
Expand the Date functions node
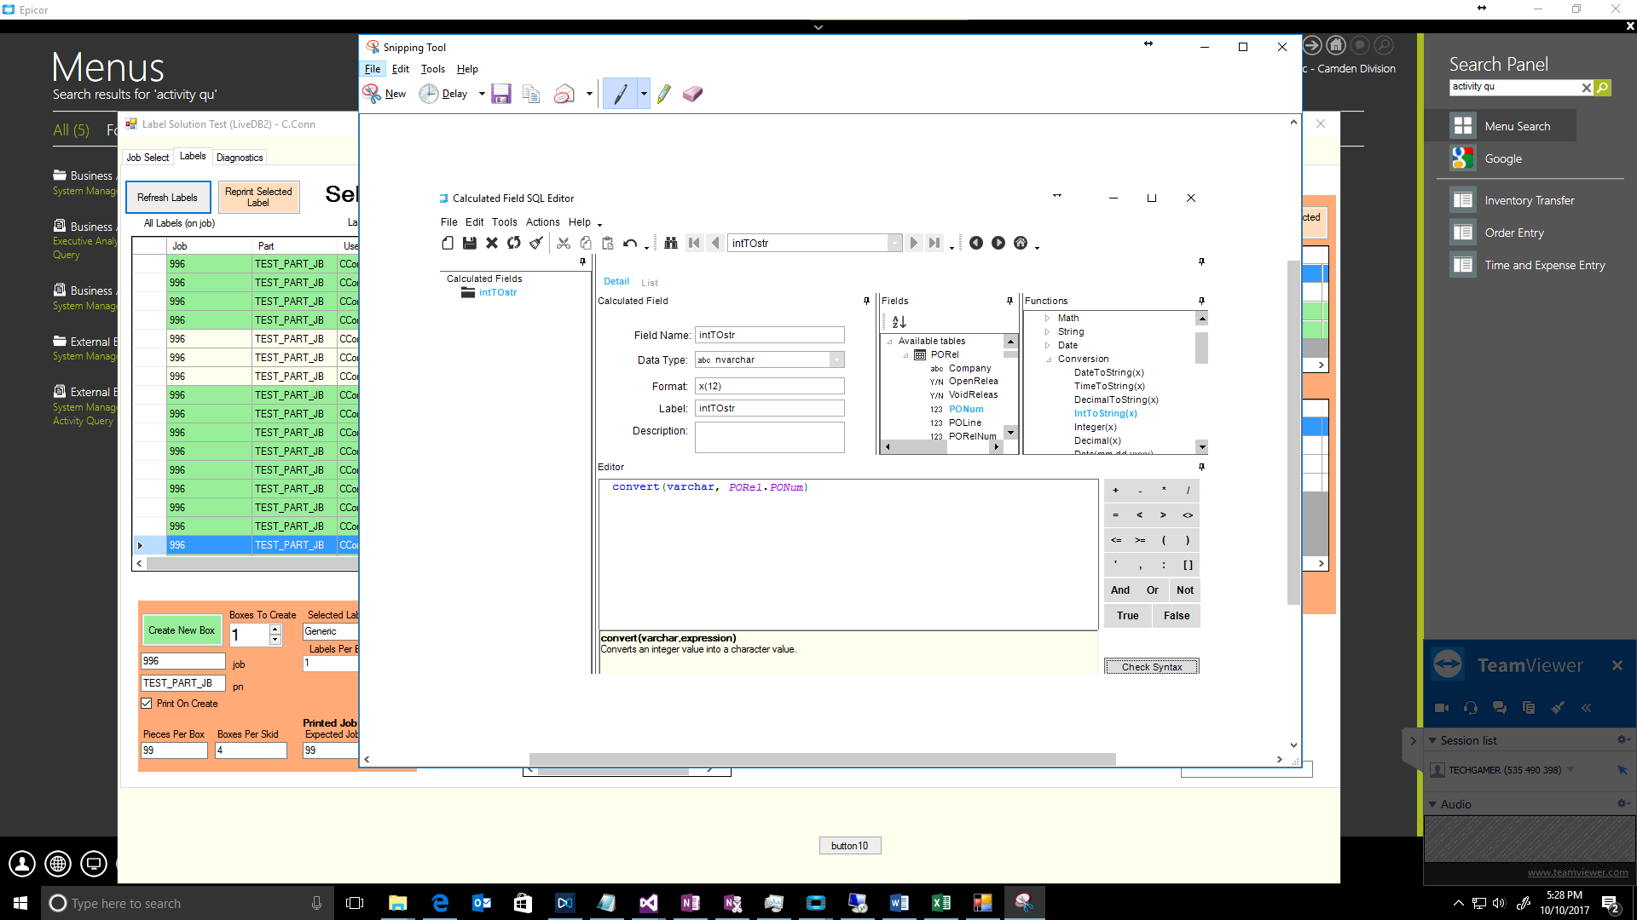coord(1047,346)
